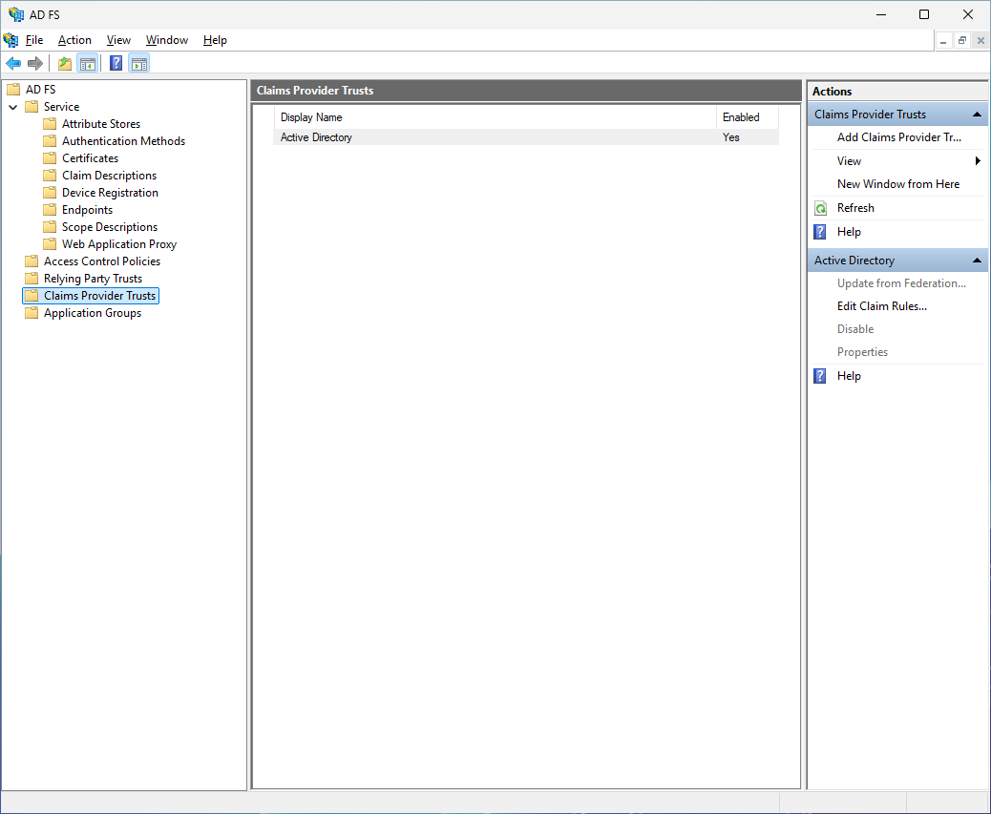Close the inner MDI console window
Viewport: 991px width, 814px height.
tap(980, 40)
